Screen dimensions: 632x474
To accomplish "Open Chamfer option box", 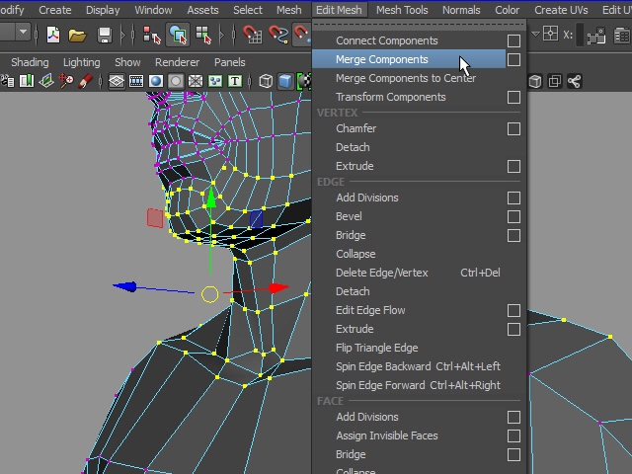I will [x=513, y=129].
